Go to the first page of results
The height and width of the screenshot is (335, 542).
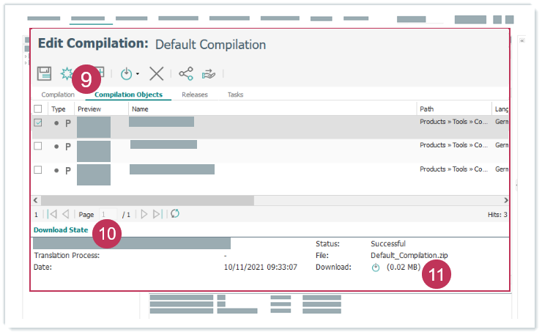point(52,214)
